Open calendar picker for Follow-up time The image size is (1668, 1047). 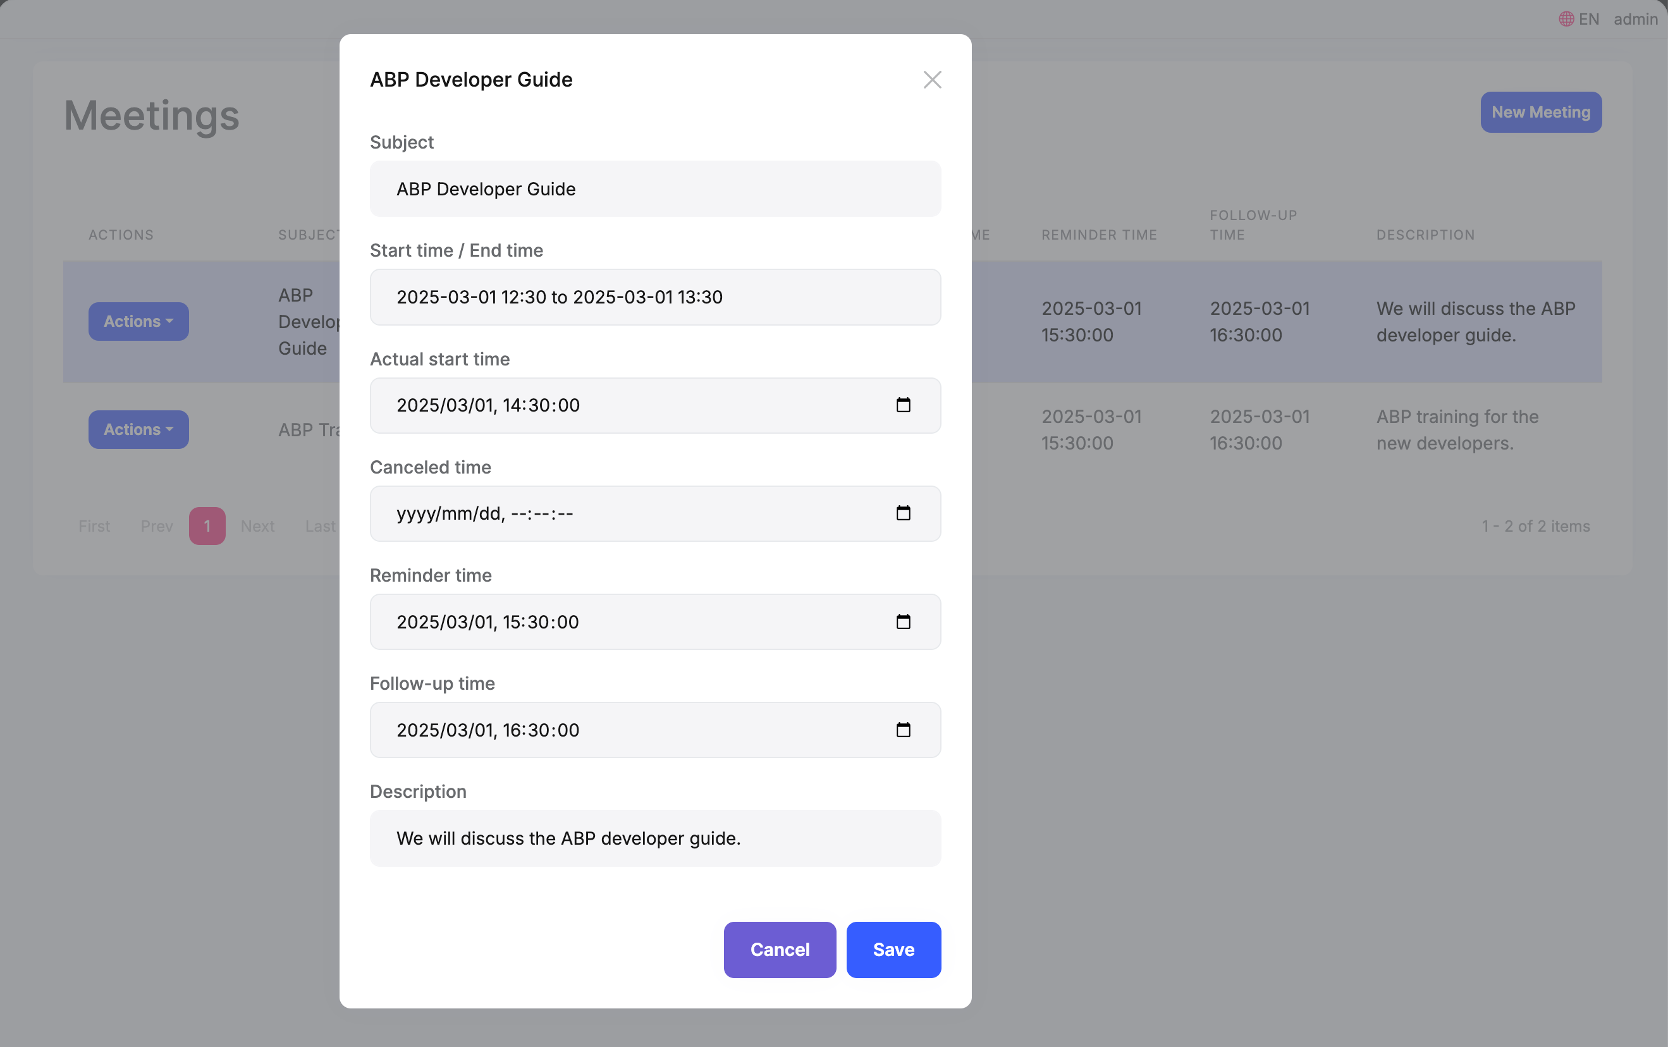pyautogui.click(x=903, y=730)
